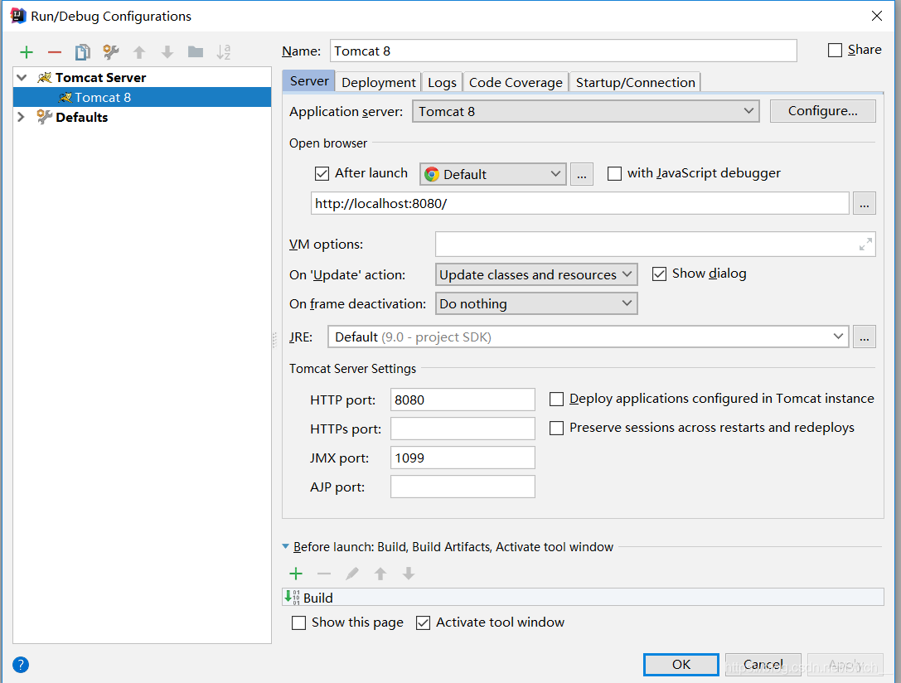
Task: Click the localhost URL field
Action: [579, 203]
